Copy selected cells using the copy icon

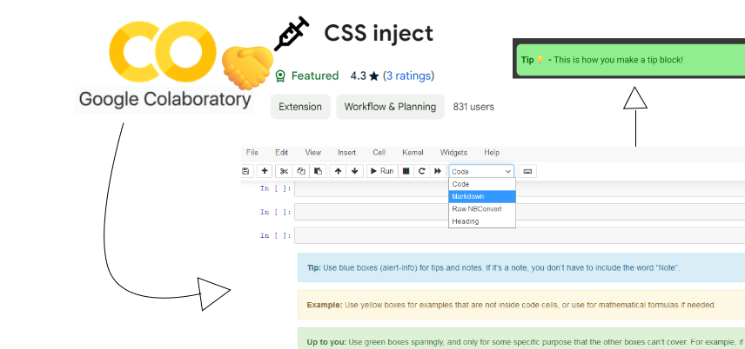(x=301, y=171)
